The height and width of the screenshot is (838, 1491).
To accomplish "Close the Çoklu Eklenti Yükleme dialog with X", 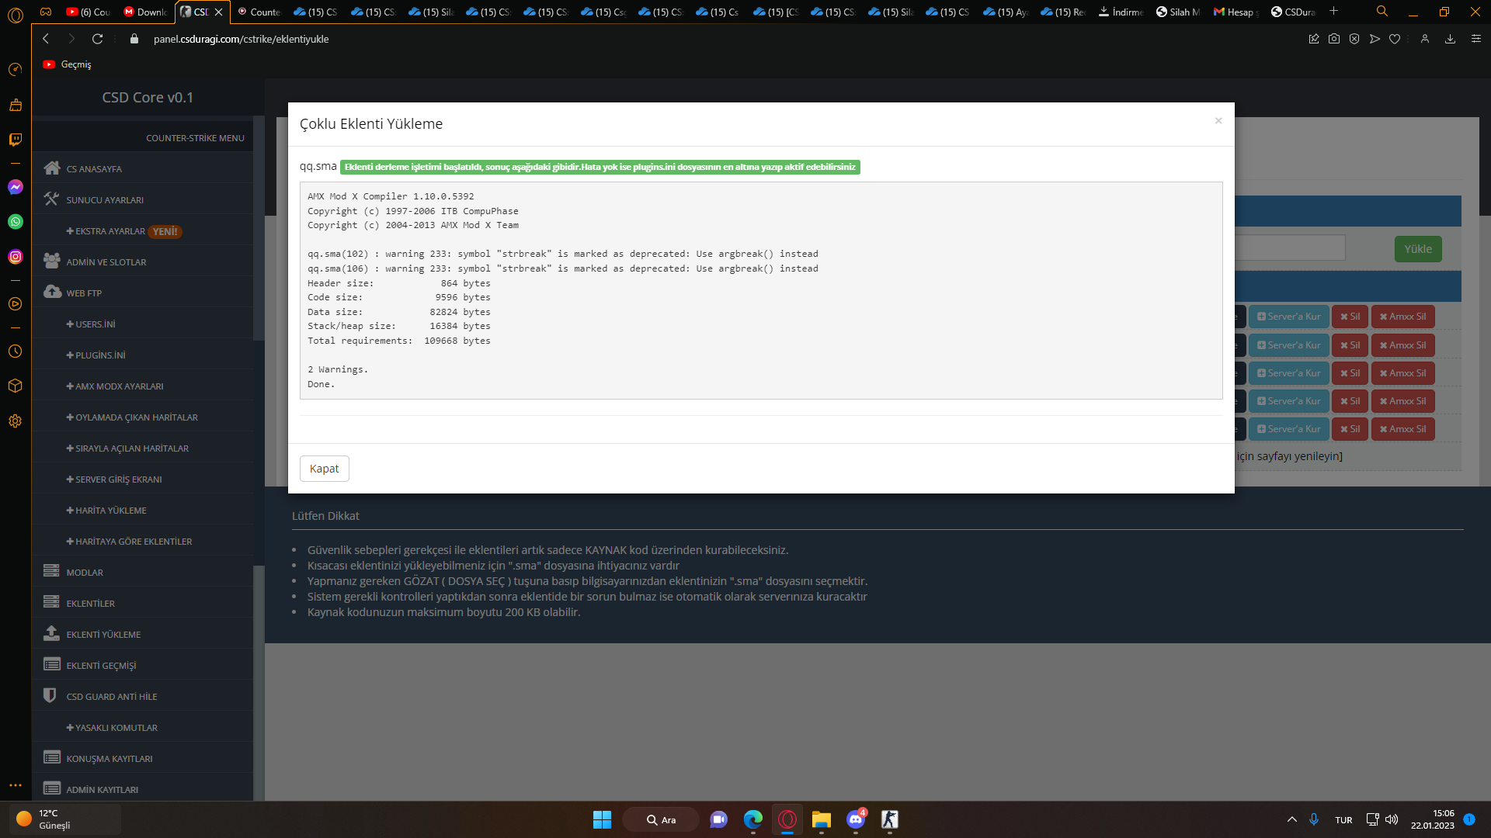I will pyautogui.click(x=1218, y=120).
